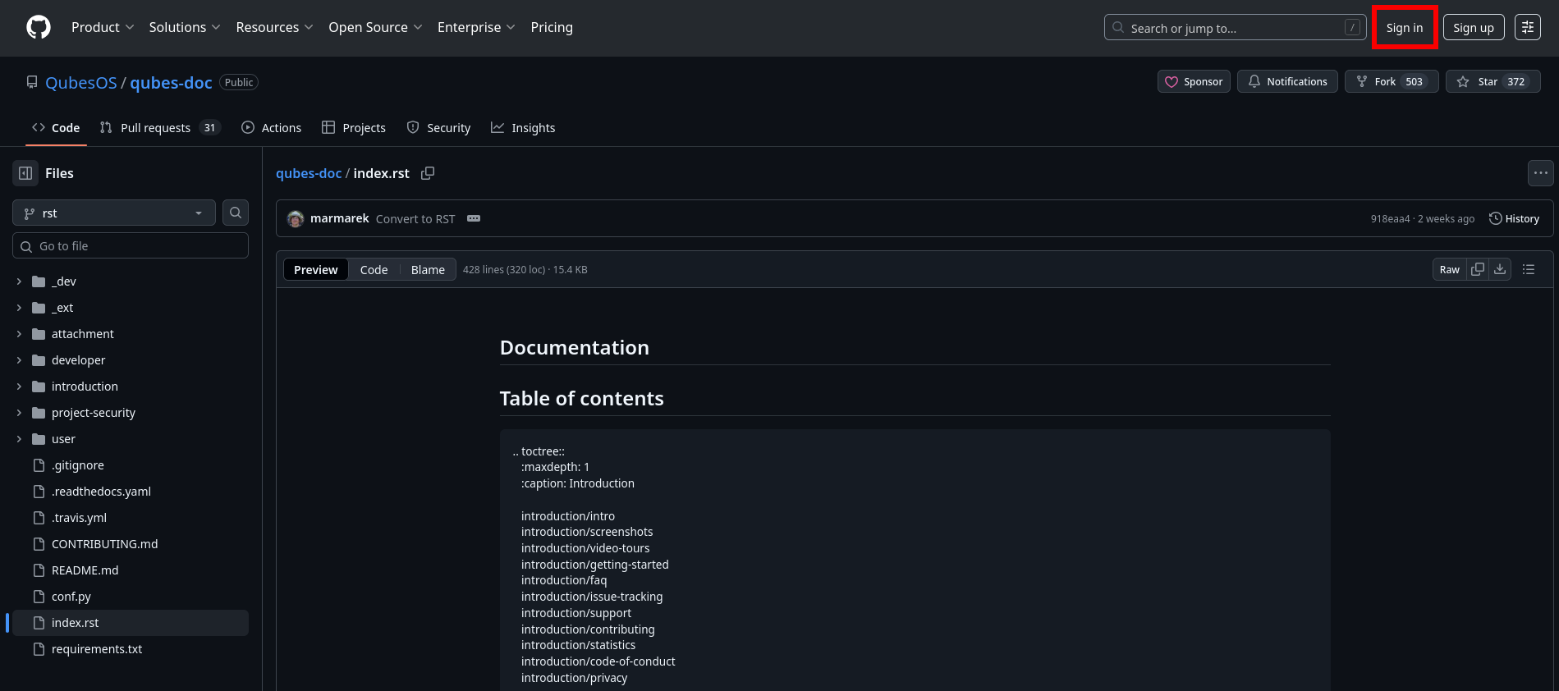
Task: Click the Sign up button
Action: (x=1473, y=27)
